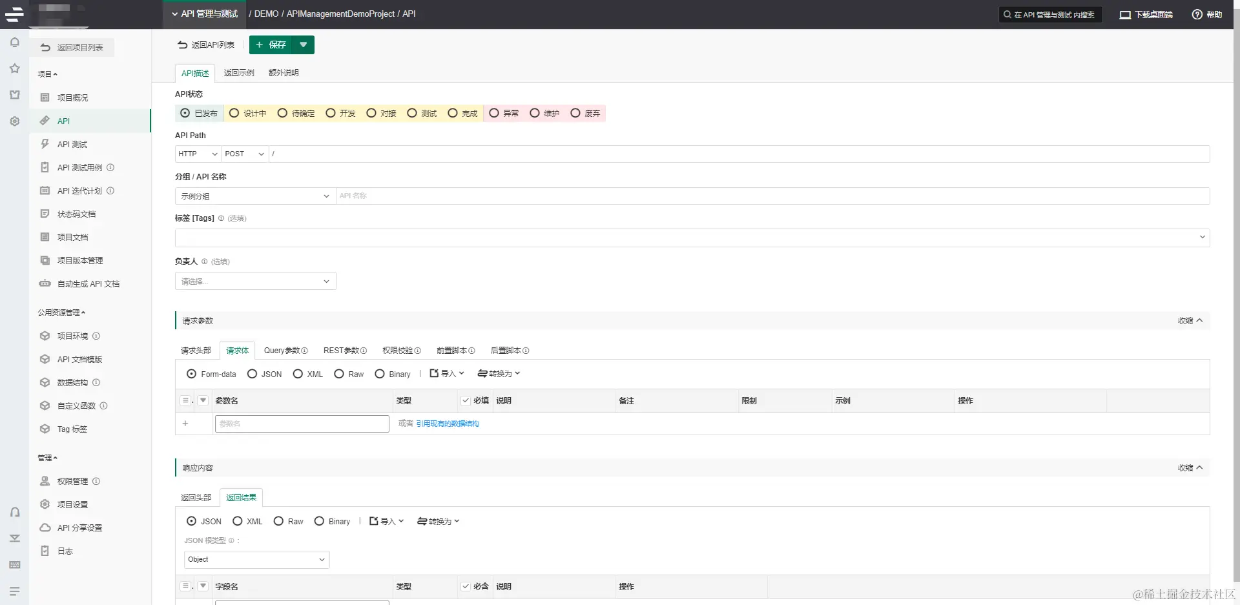The height and width of the screenshot is (605, 1240).
Task: Toggle the 必含 checkbox in response table header
Action: click(x=465, y=586)
